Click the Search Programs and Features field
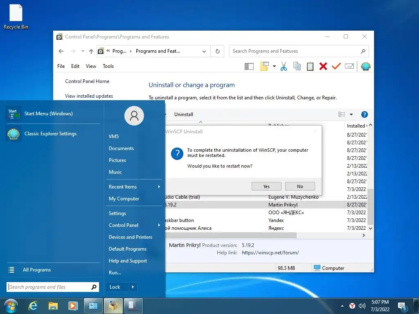The width and height of the screenshot is (419, 314). pyautogui.click(x=299, y=51)
